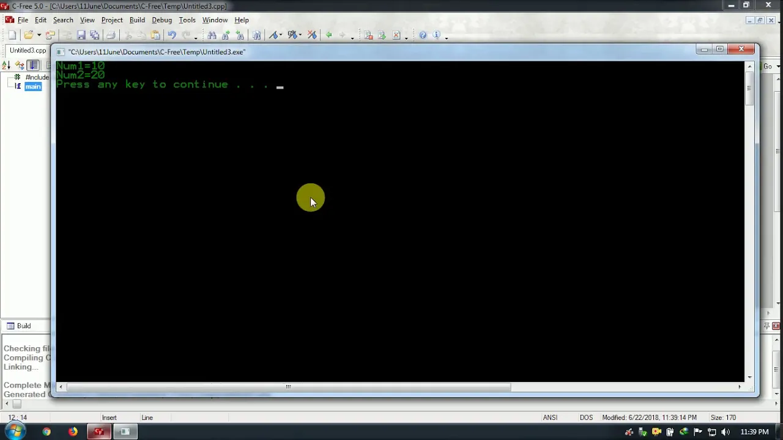This screenshot has width=783, height=440.
Task: Click the Size: 170 status text
Action: coord(723,418)
